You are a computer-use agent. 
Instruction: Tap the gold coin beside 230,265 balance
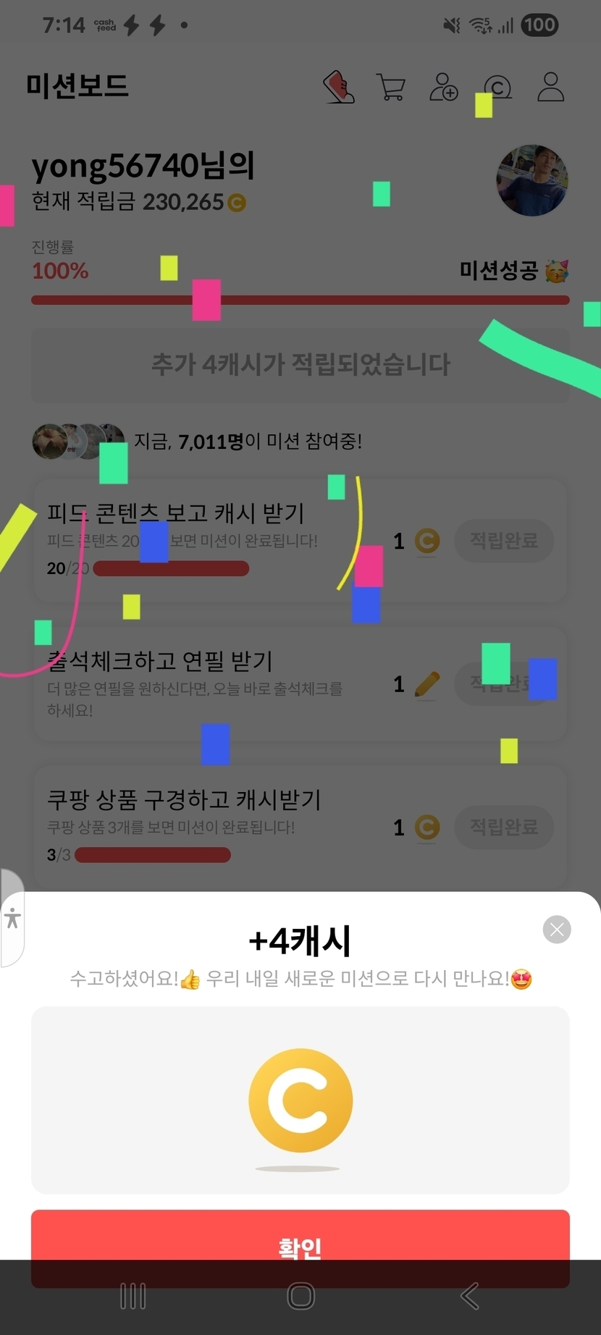click(x=237, y=203)
